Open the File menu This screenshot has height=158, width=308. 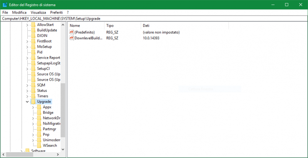click(x=5, y=12)
